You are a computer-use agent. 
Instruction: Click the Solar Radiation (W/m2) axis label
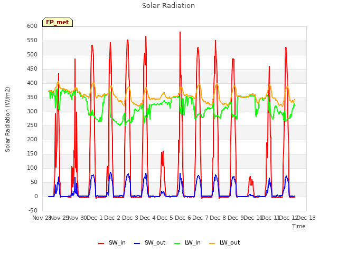point(7,120)
